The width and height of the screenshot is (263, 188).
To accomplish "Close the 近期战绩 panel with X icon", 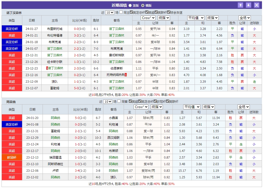I will click(x=257, y=5).
